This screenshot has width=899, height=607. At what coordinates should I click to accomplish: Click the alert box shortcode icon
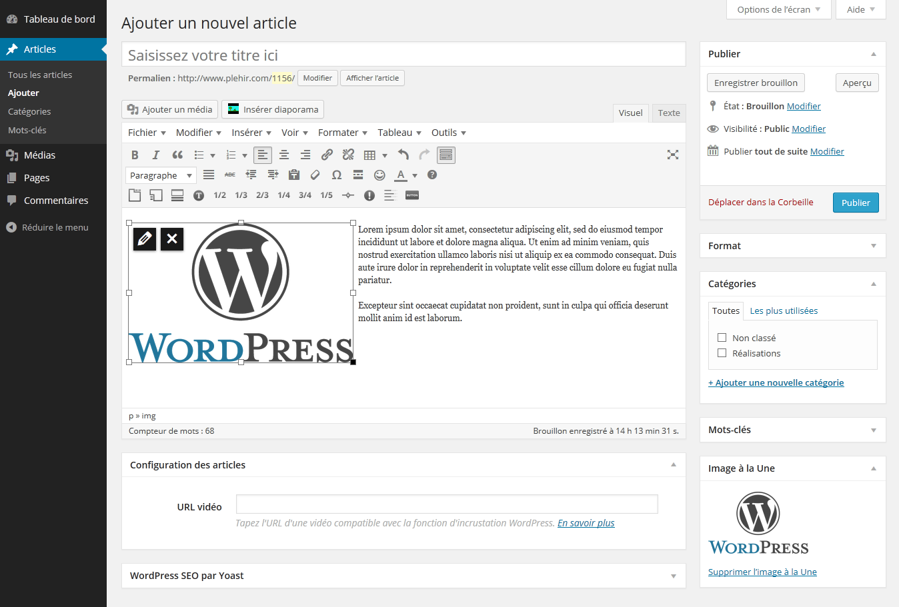369,195
